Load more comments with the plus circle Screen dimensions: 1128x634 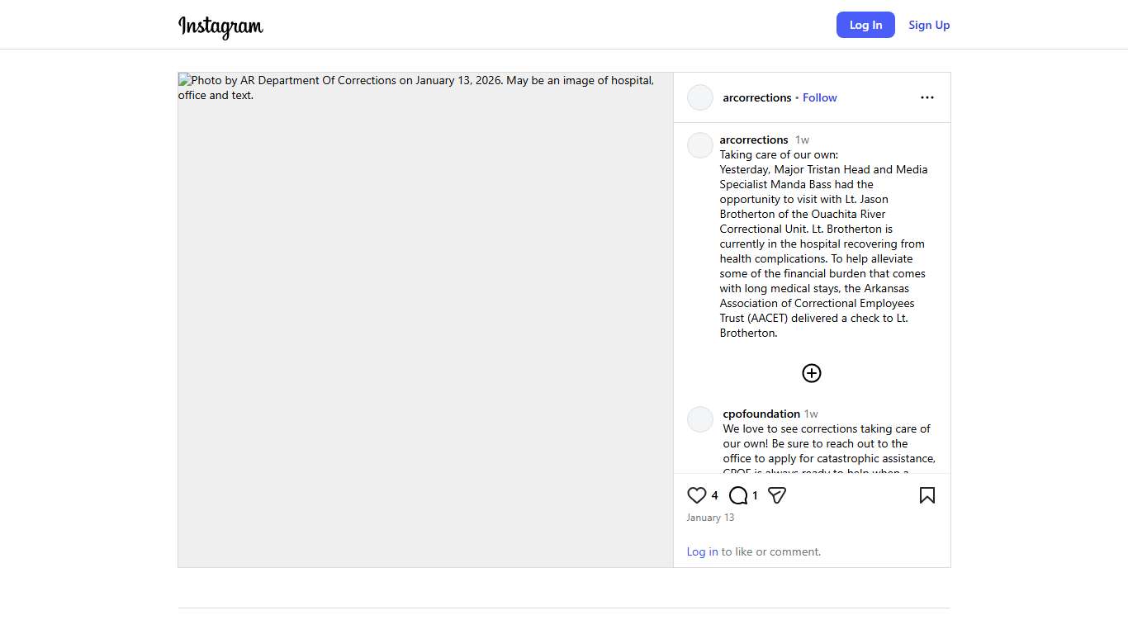[x=812, y=373]
